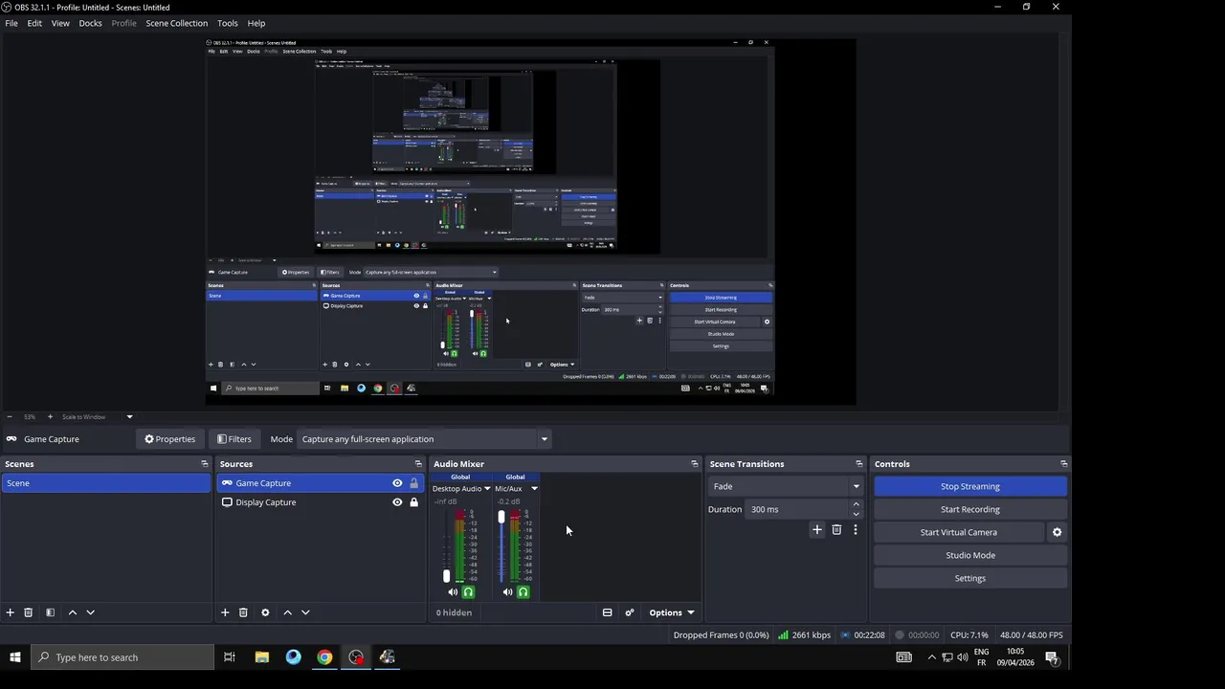
Task: Open source Filters button
Action: tap(234, 439)
